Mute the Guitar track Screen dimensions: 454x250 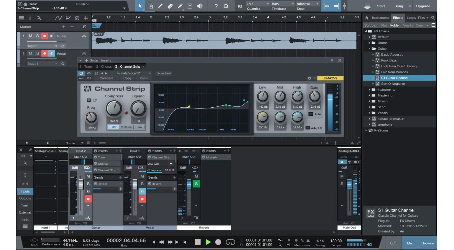[x=31, y=36]
